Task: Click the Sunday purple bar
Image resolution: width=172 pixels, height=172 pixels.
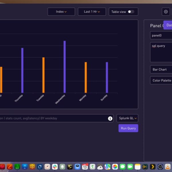Action: pyautogui.click(x=107, y=77)
